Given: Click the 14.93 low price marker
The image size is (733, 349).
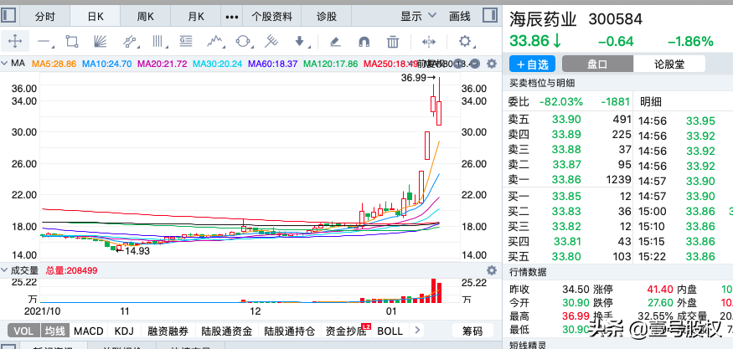Looking at the screenshot, I should click(132, 251).
